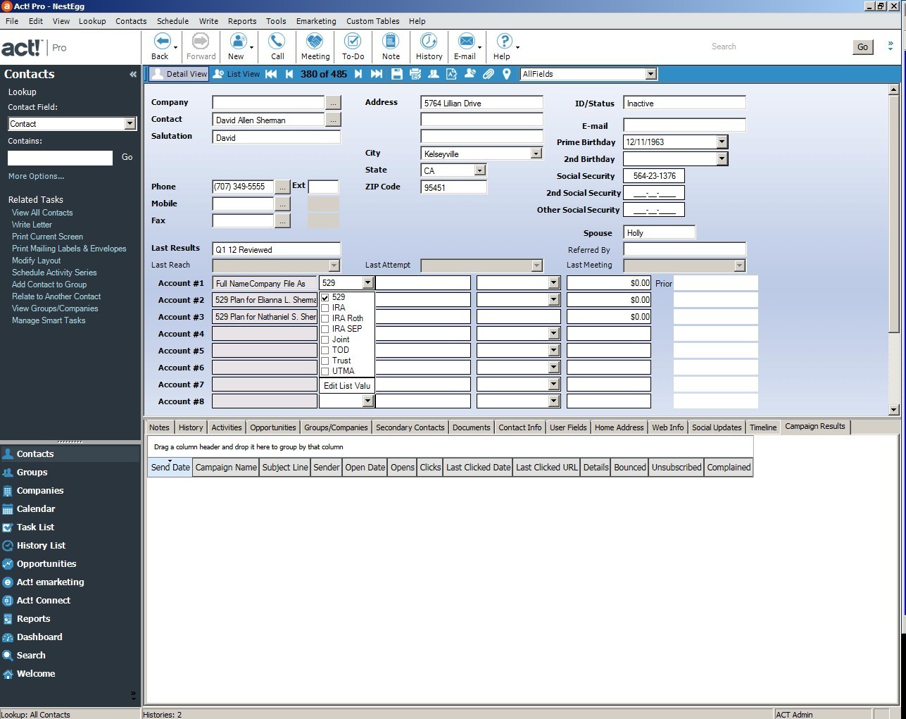This screenshot has height=719, width=906.
Task: Check the Trust account option
Action: pyautogui.click(x=325, y=361)
